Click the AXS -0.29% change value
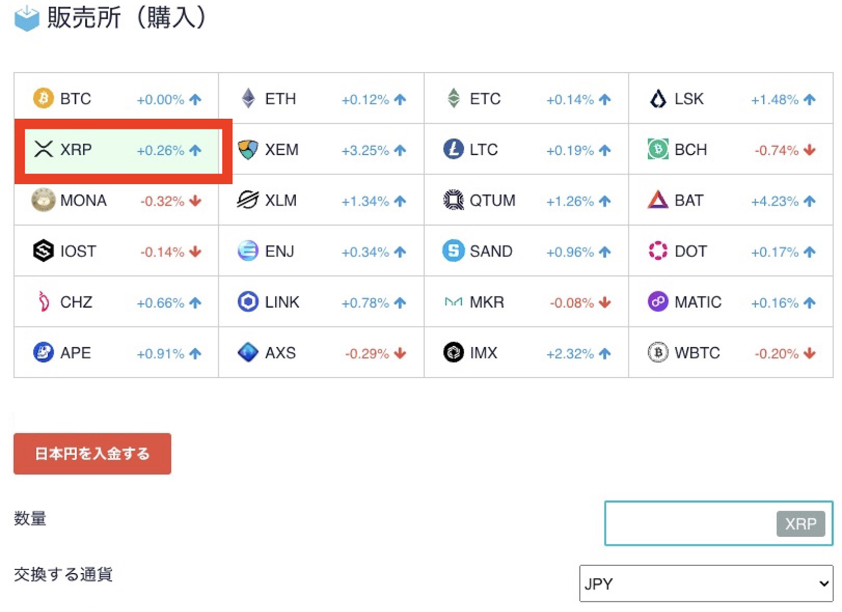This screenshot has height=612, width=842. (x=367, y=354)
